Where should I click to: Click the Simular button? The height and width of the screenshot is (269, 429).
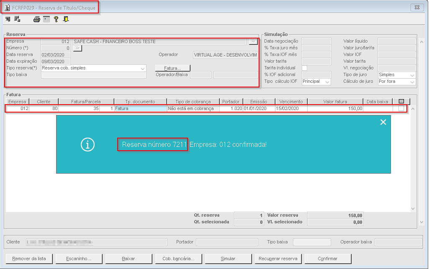point(228,259)
